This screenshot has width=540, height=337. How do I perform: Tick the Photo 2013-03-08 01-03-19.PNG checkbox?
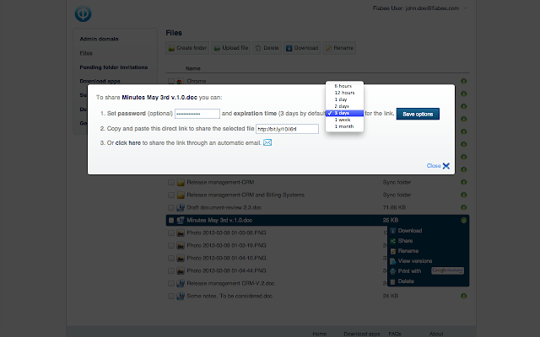(x=171, y=245)
